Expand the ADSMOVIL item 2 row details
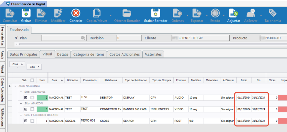 pos(26,98)
